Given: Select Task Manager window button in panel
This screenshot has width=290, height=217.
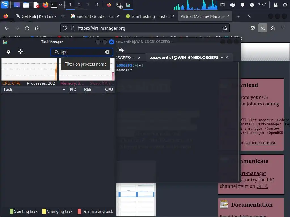Looking at the screenshot, I should tap(128, 5).
